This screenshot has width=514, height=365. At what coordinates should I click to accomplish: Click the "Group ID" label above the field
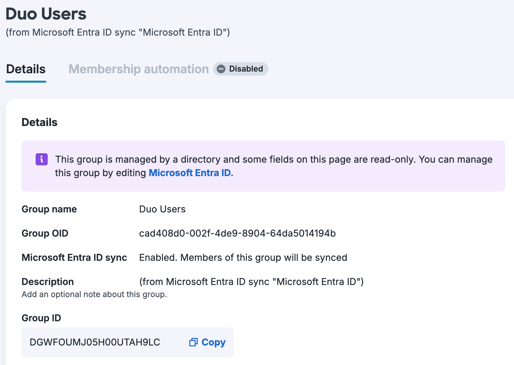click(x=41, y=318)
